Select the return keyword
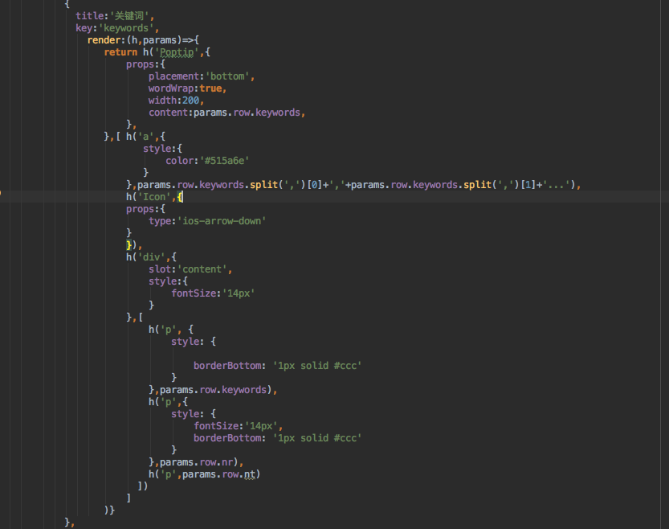The width and height of the screenshot is (669, 529). (120, 52)
